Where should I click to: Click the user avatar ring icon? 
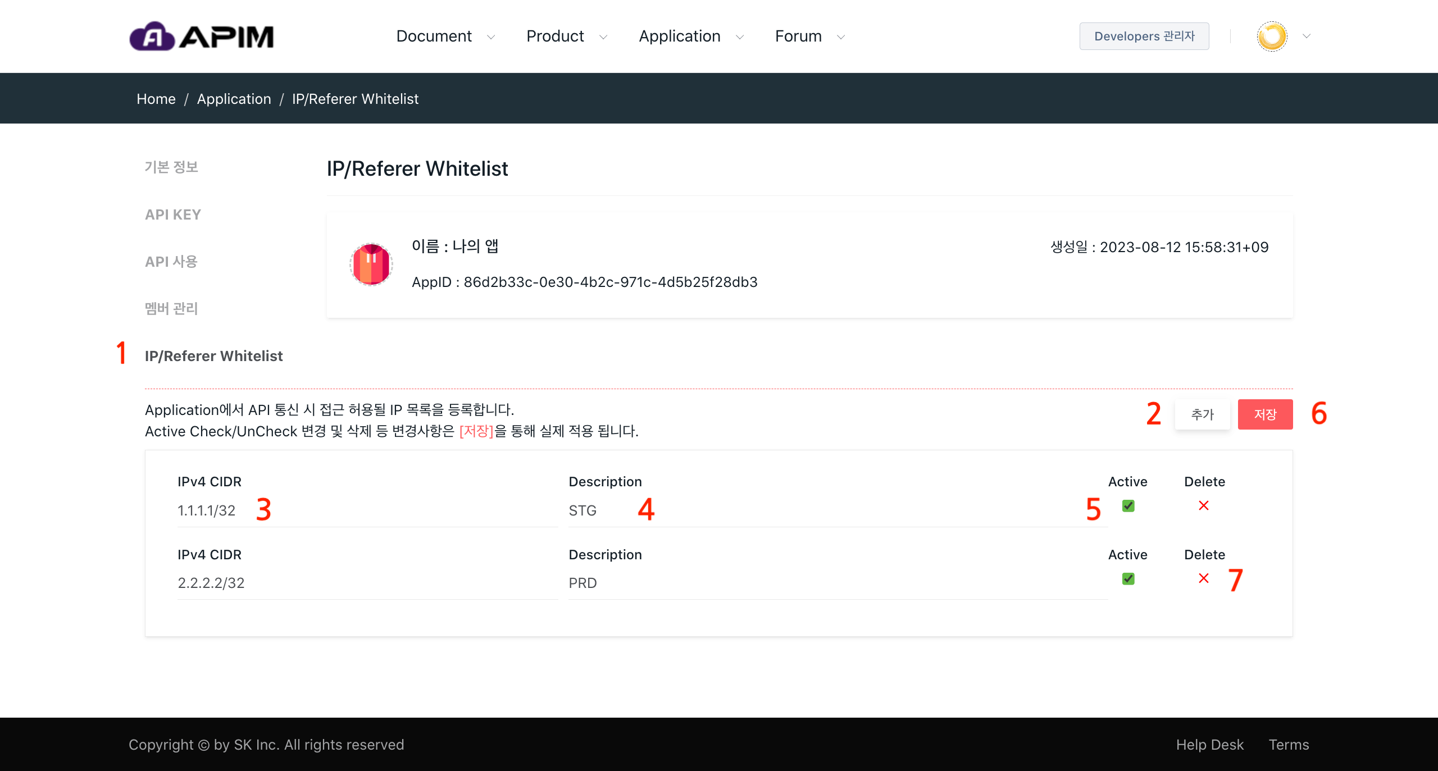tap(1272, 37)
